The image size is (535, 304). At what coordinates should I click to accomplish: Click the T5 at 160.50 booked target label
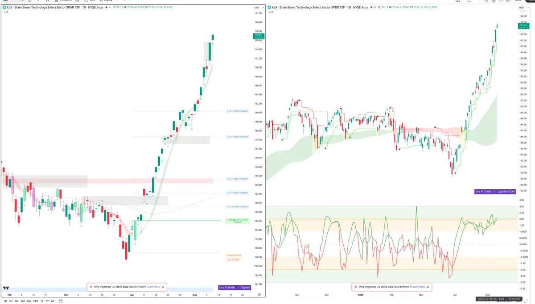point(237,111)
